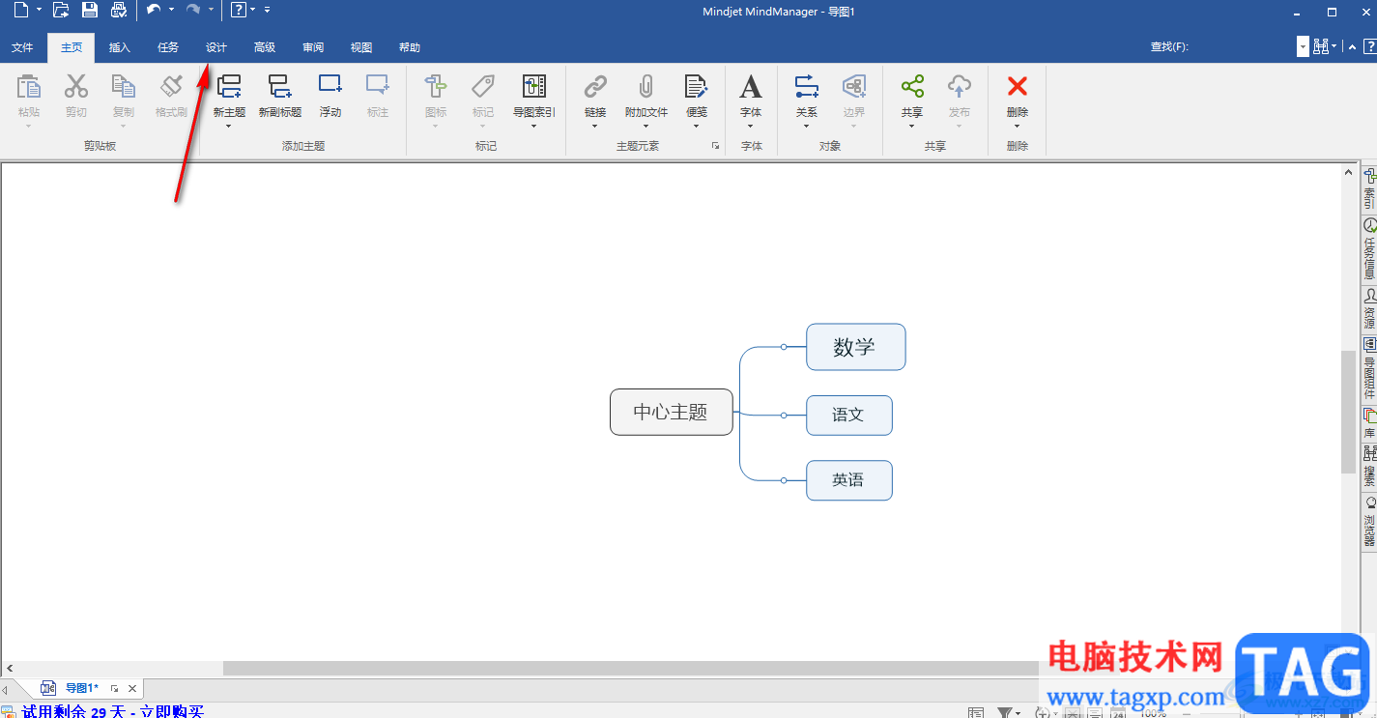The width and height of the screenshot is (1377, 718).
Task: Click the Relationship (关系) icon
Action: [807, 87]
